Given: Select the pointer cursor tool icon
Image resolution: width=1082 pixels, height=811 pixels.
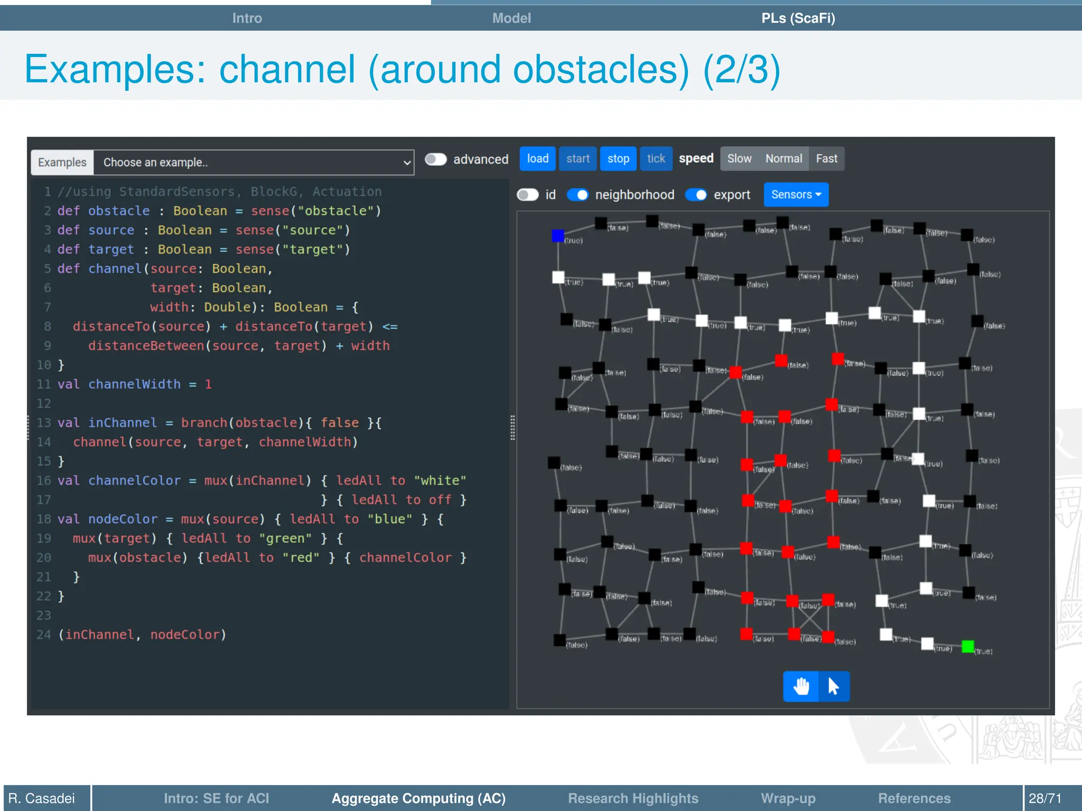Looking at the screenshot, I should tap(834, 686).
